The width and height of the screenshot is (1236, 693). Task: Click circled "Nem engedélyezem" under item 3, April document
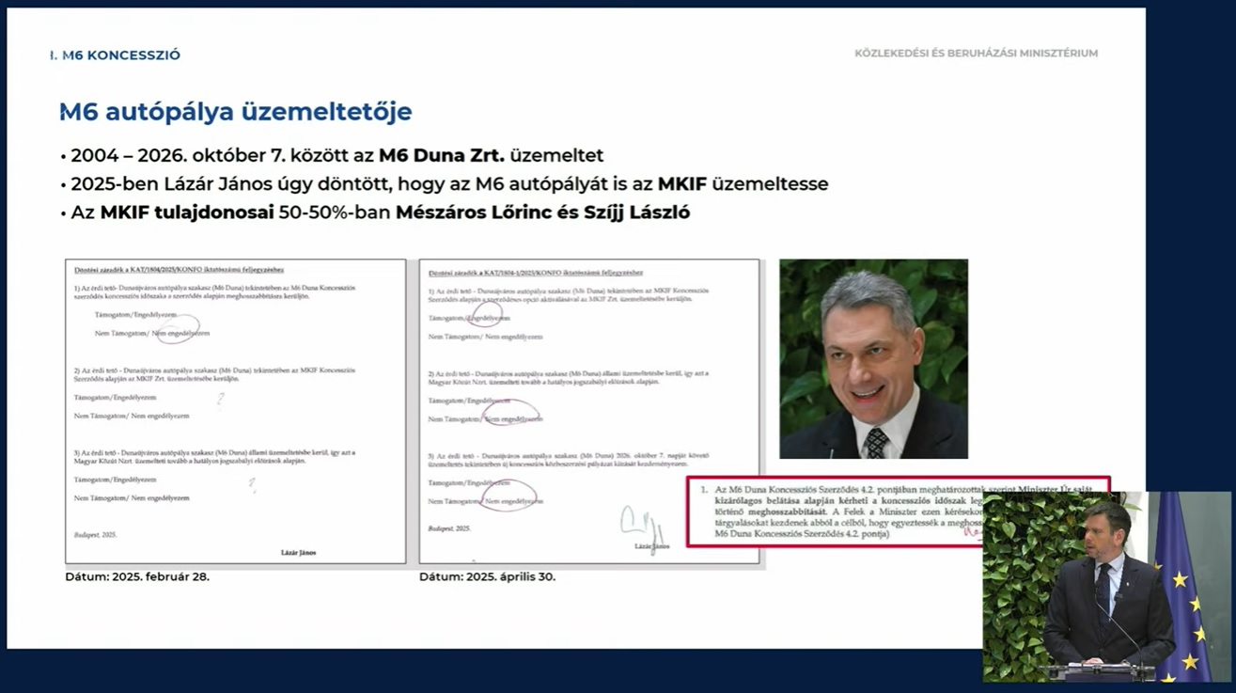point(513,501)
